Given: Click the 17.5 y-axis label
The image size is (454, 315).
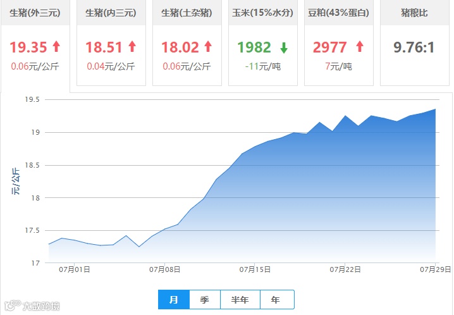Looking at the screenshot, I should coord(32,230).
